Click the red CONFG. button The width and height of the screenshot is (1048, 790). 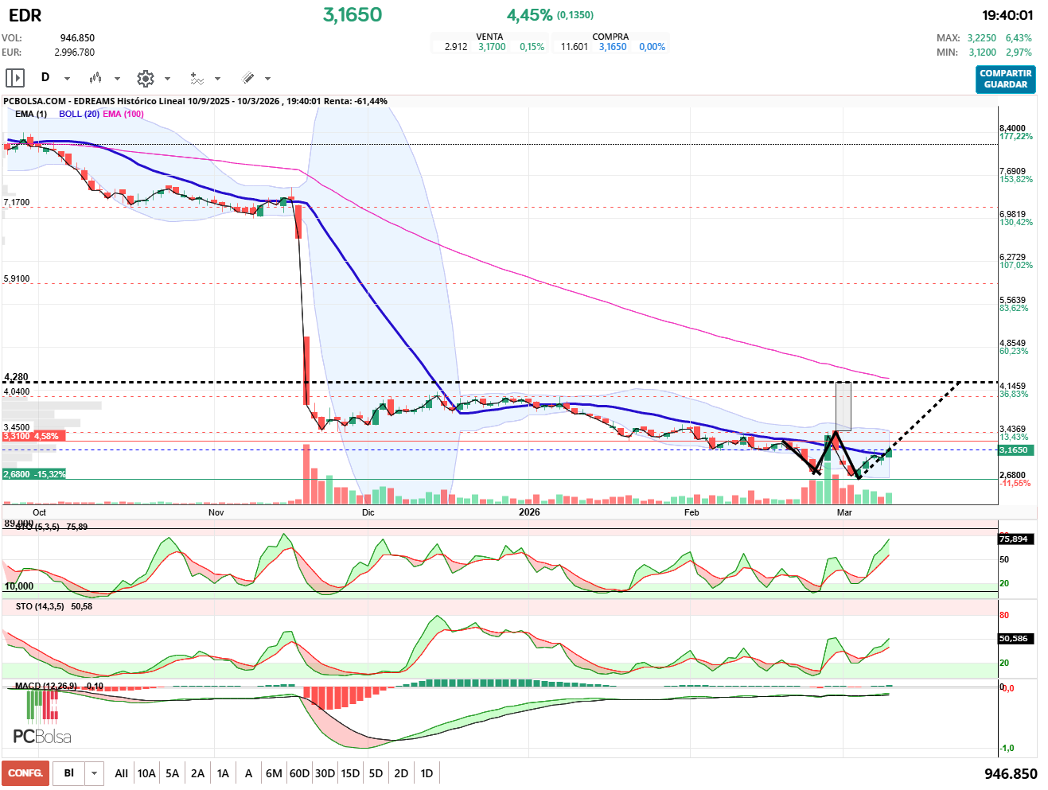pyautogui.click(x=25, y=773)
